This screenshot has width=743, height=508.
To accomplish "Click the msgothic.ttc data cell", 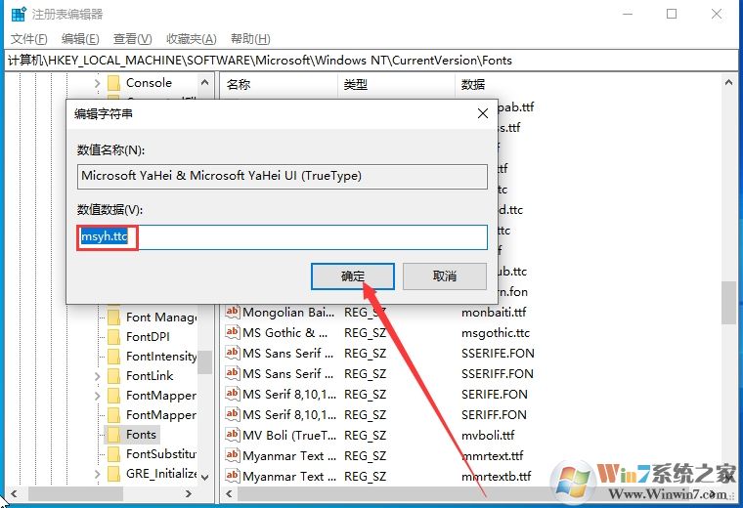I will click(496, 333).
